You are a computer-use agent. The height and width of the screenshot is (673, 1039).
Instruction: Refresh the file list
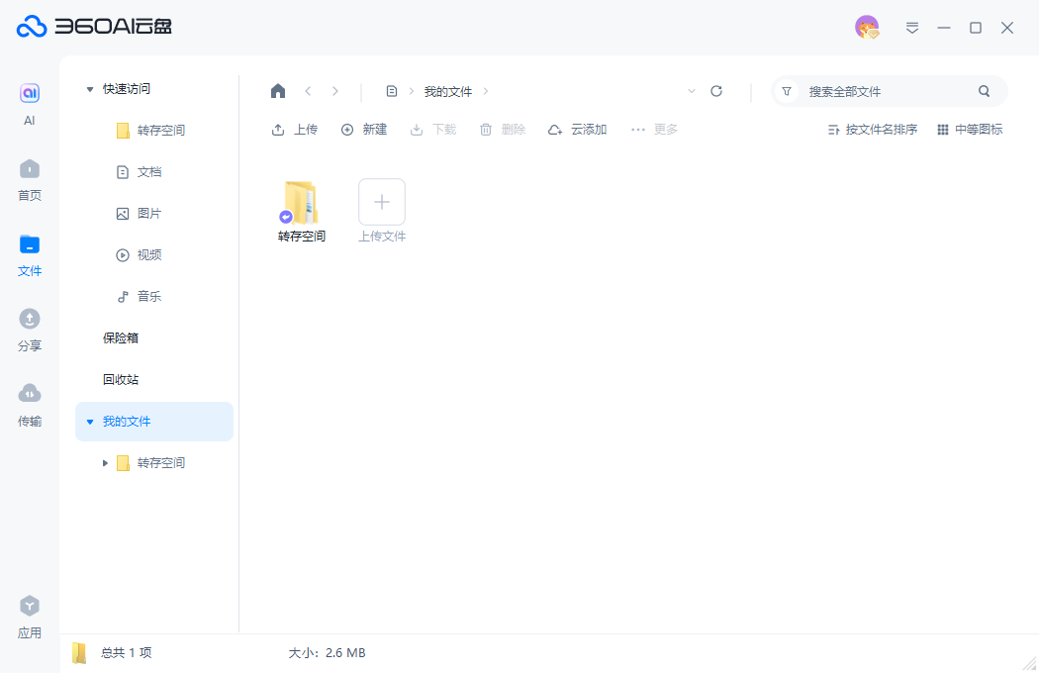pyautogui.click(x=716, y=90)
